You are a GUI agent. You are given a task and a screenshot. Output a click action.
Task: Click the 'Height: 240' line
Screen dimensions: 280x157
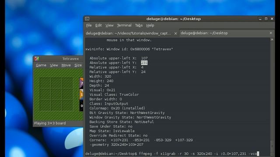tap(101, 81)
